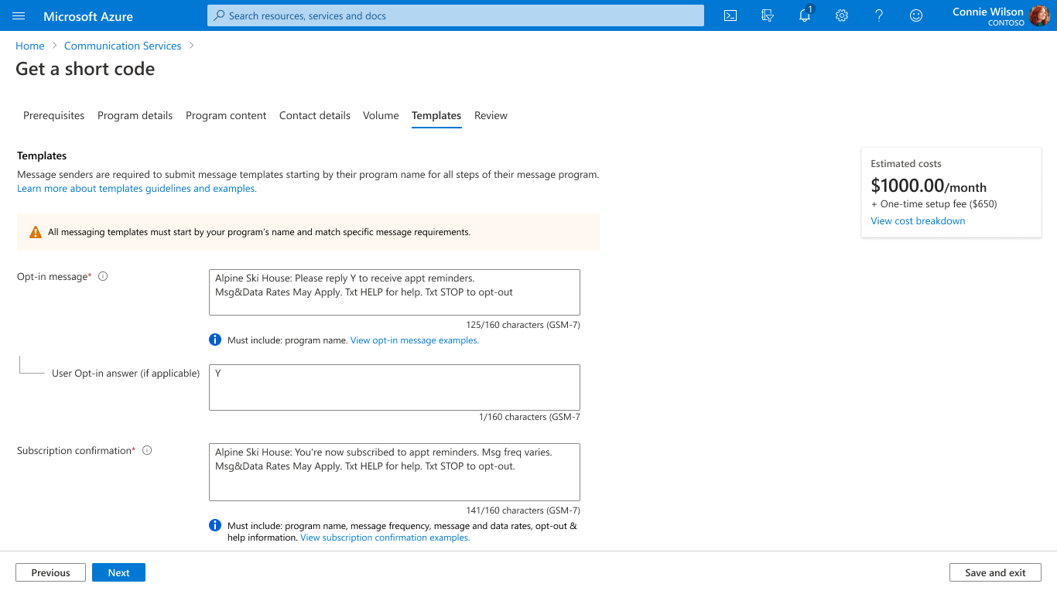Click Save and exit
The image size is (1057, 594).
[x=995, y=572]
